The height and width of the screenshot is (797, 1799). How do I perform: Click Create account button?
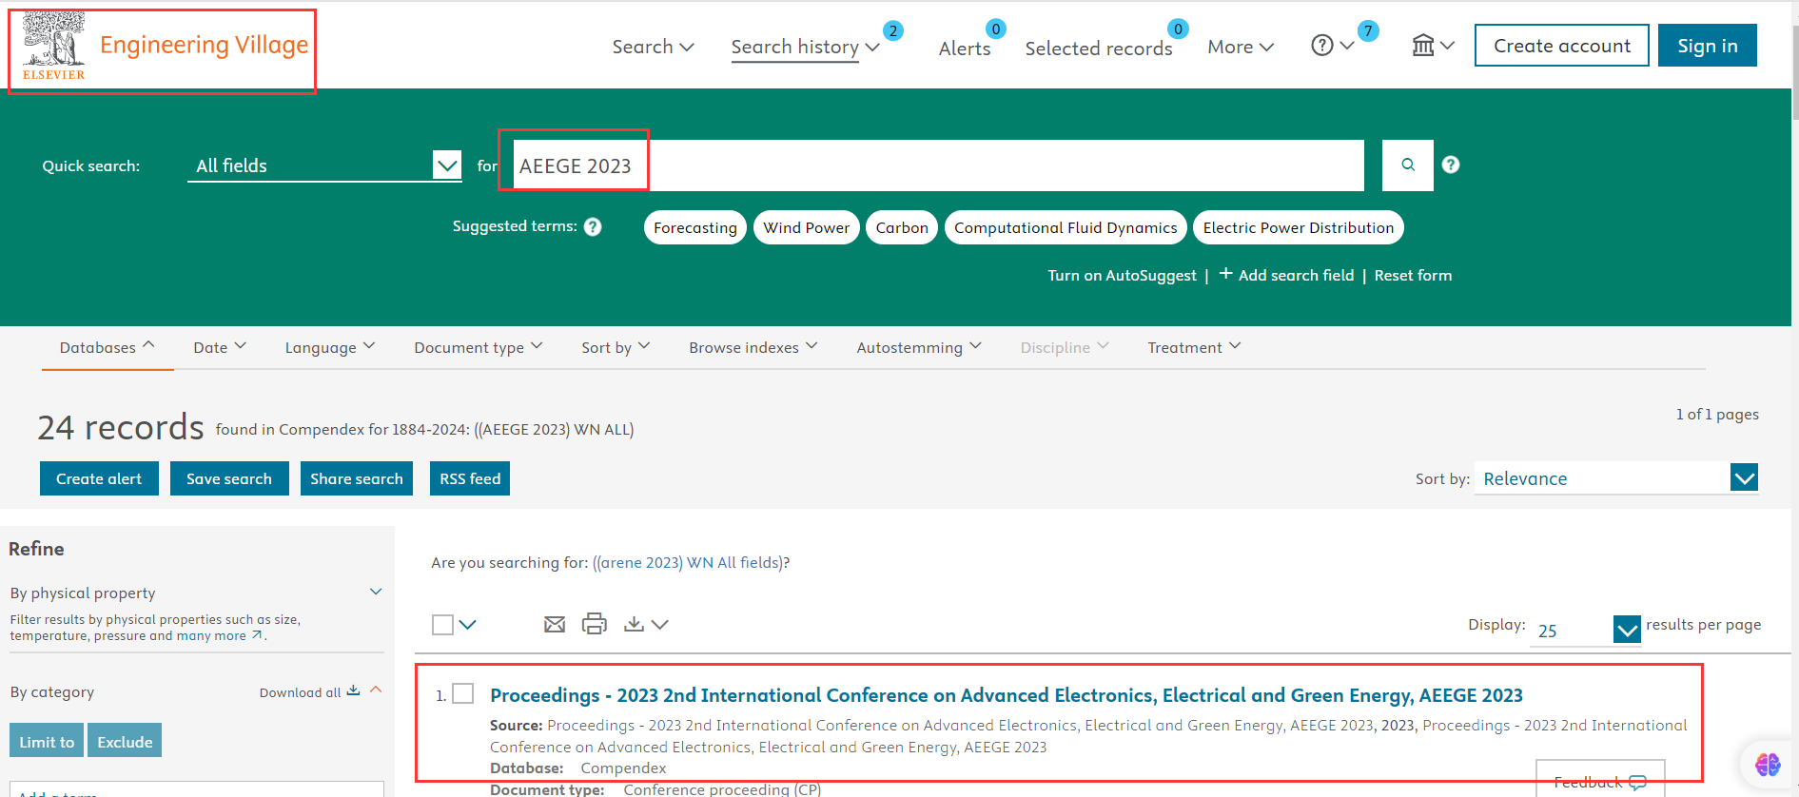point(1561,46)
